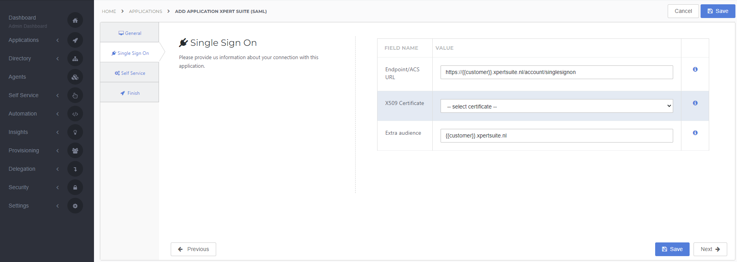Open Dashboard in the sidebar menu
This screenshot has width=737, height=262.
click(22, 18)
